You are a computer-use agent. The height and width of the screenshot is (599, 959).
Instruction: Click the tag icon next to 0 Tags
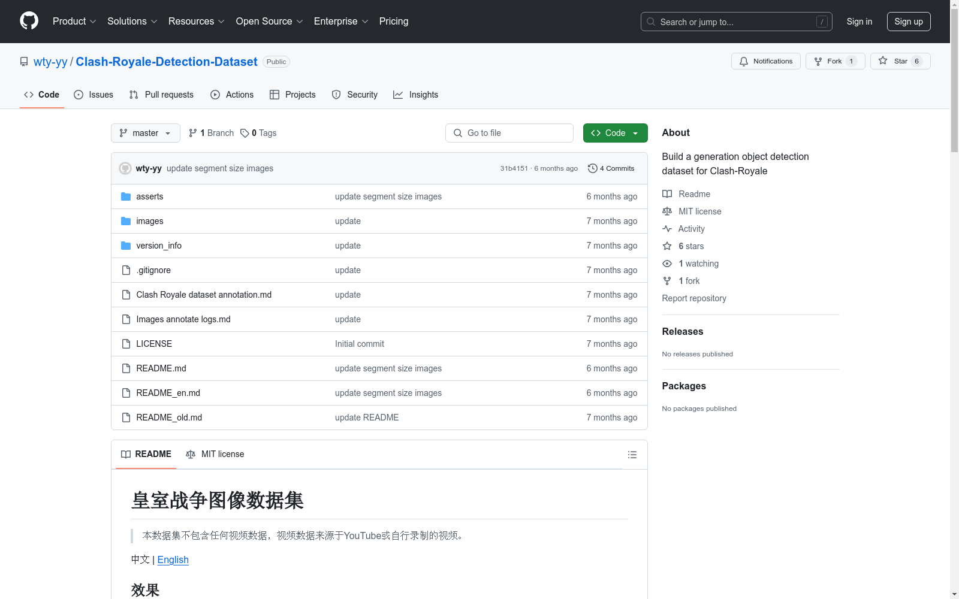[x=245, y=133]
